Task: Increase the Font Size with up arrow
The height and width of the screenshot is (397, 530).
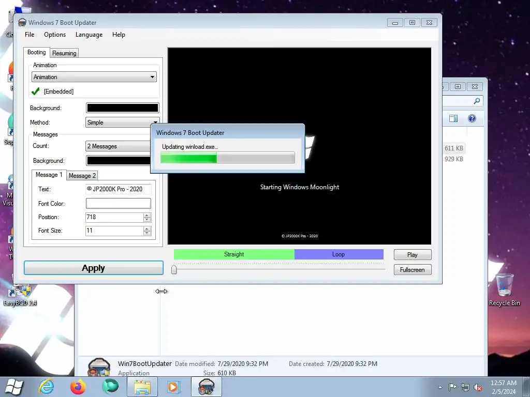Action: tap(146, 228)
